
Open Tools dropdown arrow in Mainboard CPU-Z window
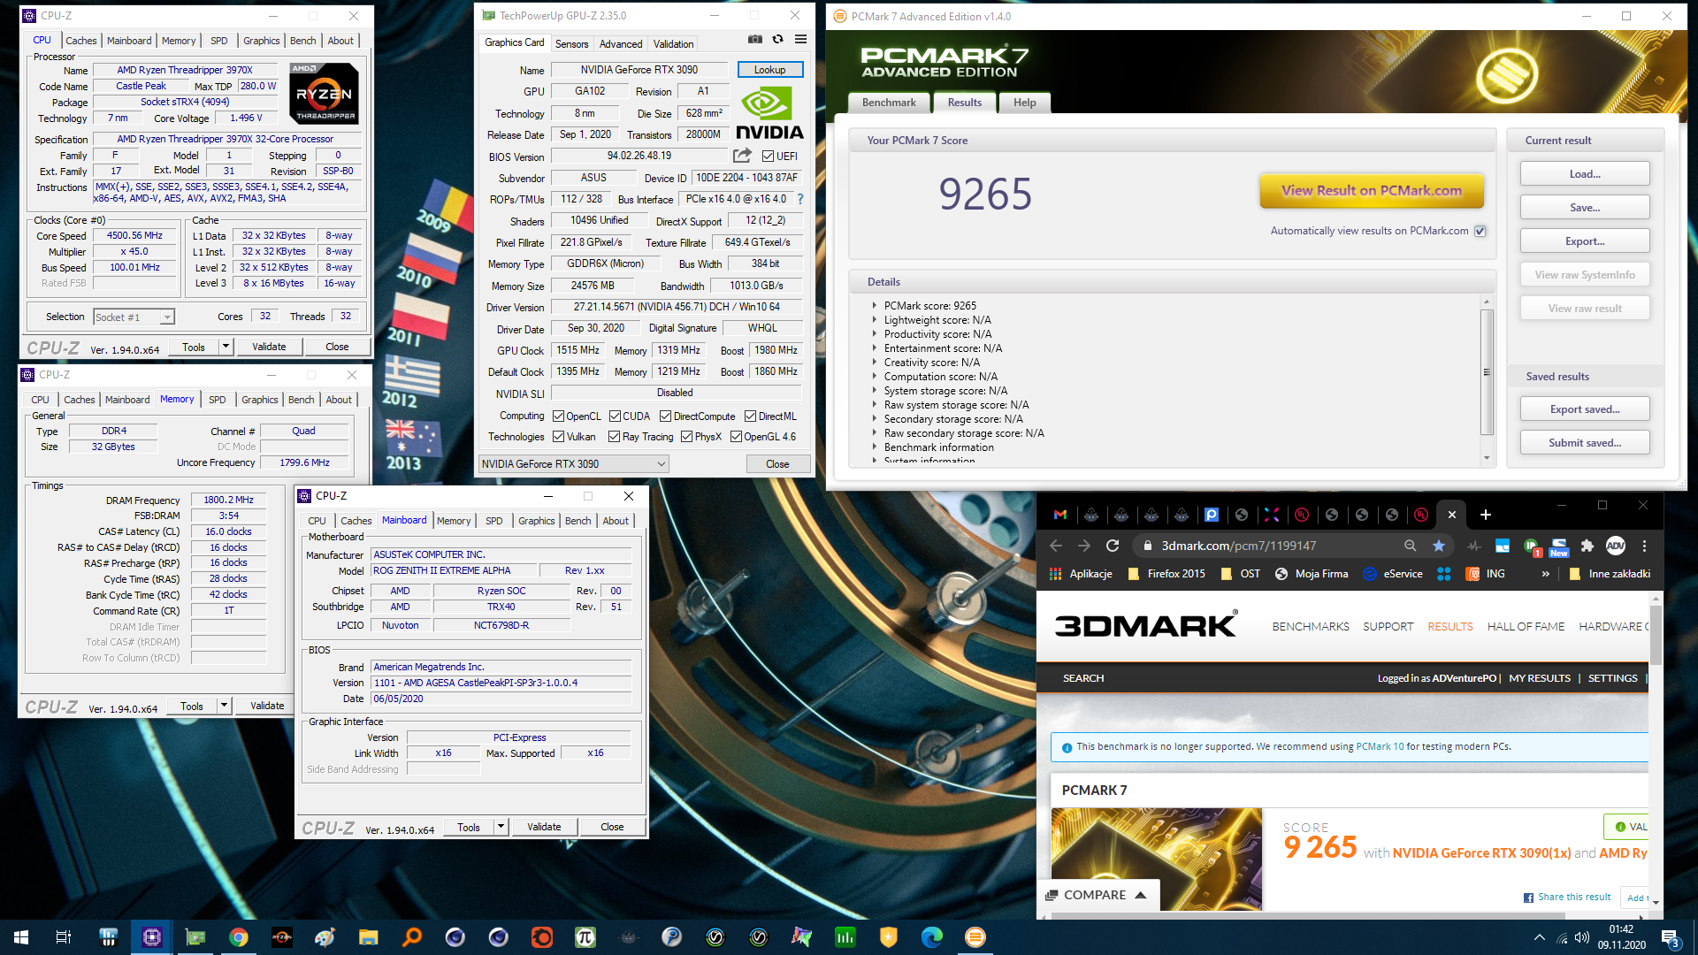[x=501, y=827]
